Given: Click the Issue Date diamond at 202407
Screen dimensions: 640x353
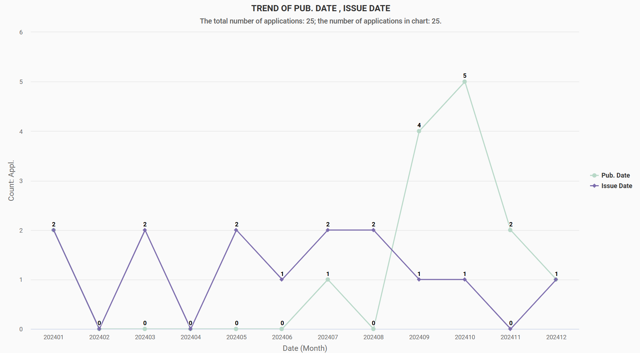Looking at the screenshot, I should [328, 230].
